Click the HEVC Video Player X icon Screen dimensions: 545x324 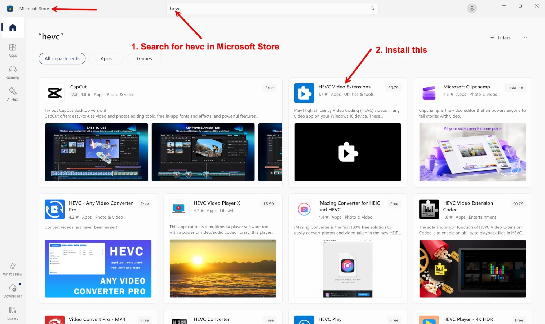(x=179, y=209)
